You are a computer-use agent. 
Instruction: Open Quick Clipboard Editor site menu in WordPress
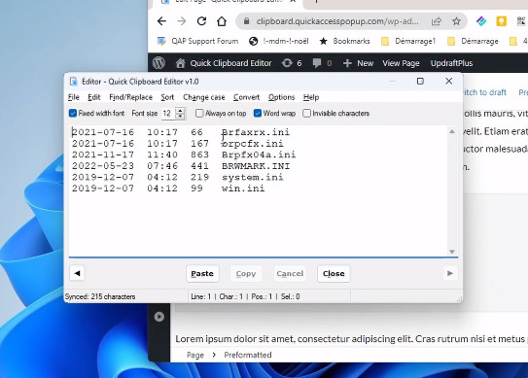224,63
